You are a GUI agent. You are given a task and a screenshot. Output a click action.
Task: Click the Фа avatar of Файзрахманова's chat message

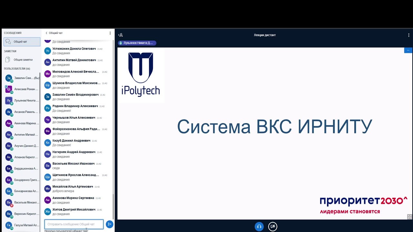(x=48, y=131)
